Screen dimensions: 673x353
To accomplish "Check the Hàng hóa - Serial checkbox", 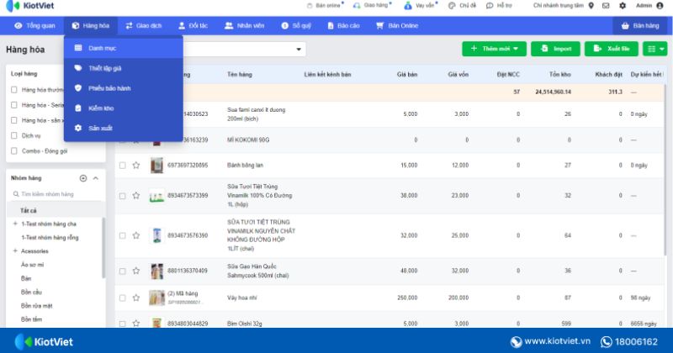I will click(x=14, y=105).
